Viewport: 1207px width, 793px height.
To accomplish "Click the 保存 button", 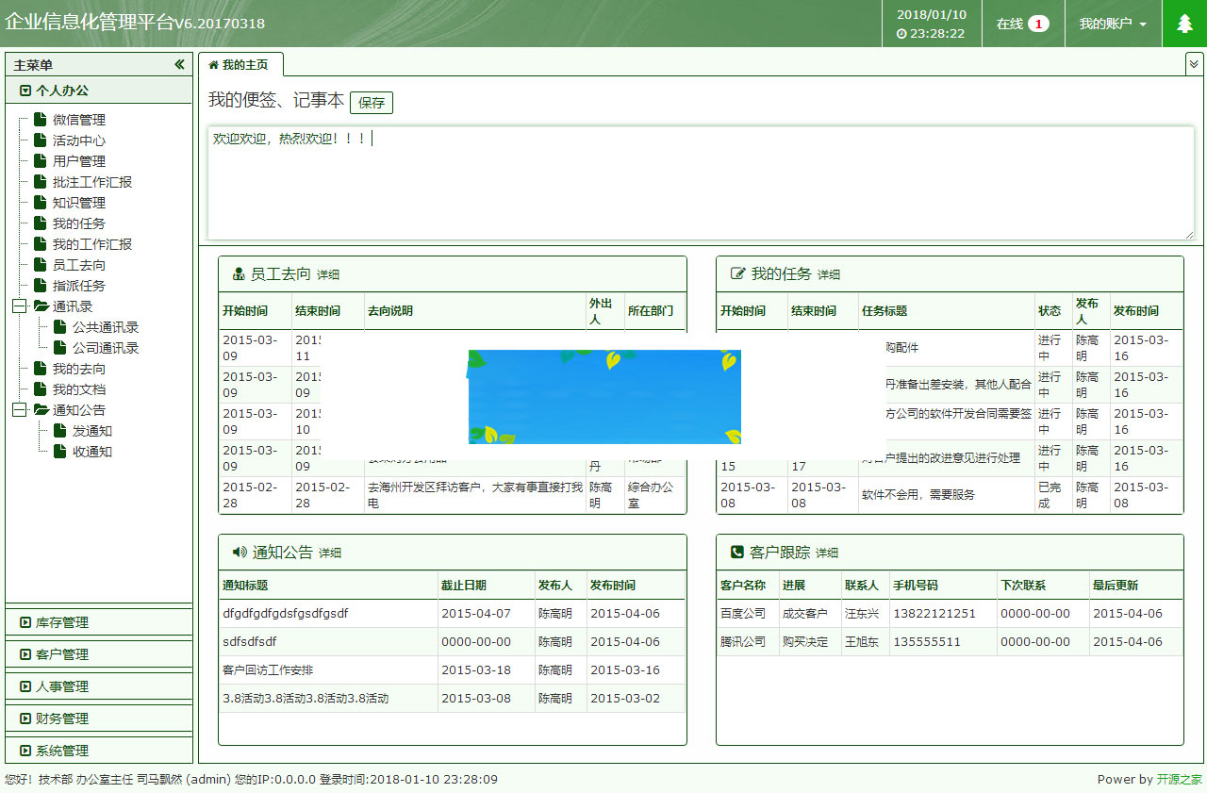I will click(371, 103).
